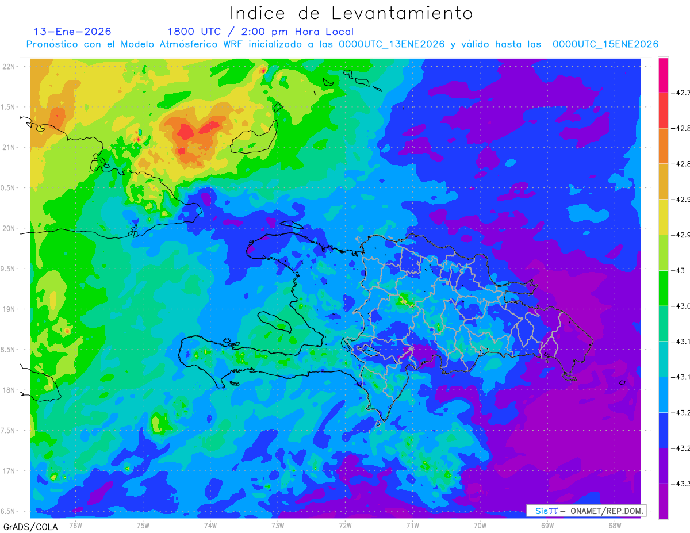
Task: Click the magenta-pink top colorbar segment
Action: pyautogui.click(x=663, y=75)
